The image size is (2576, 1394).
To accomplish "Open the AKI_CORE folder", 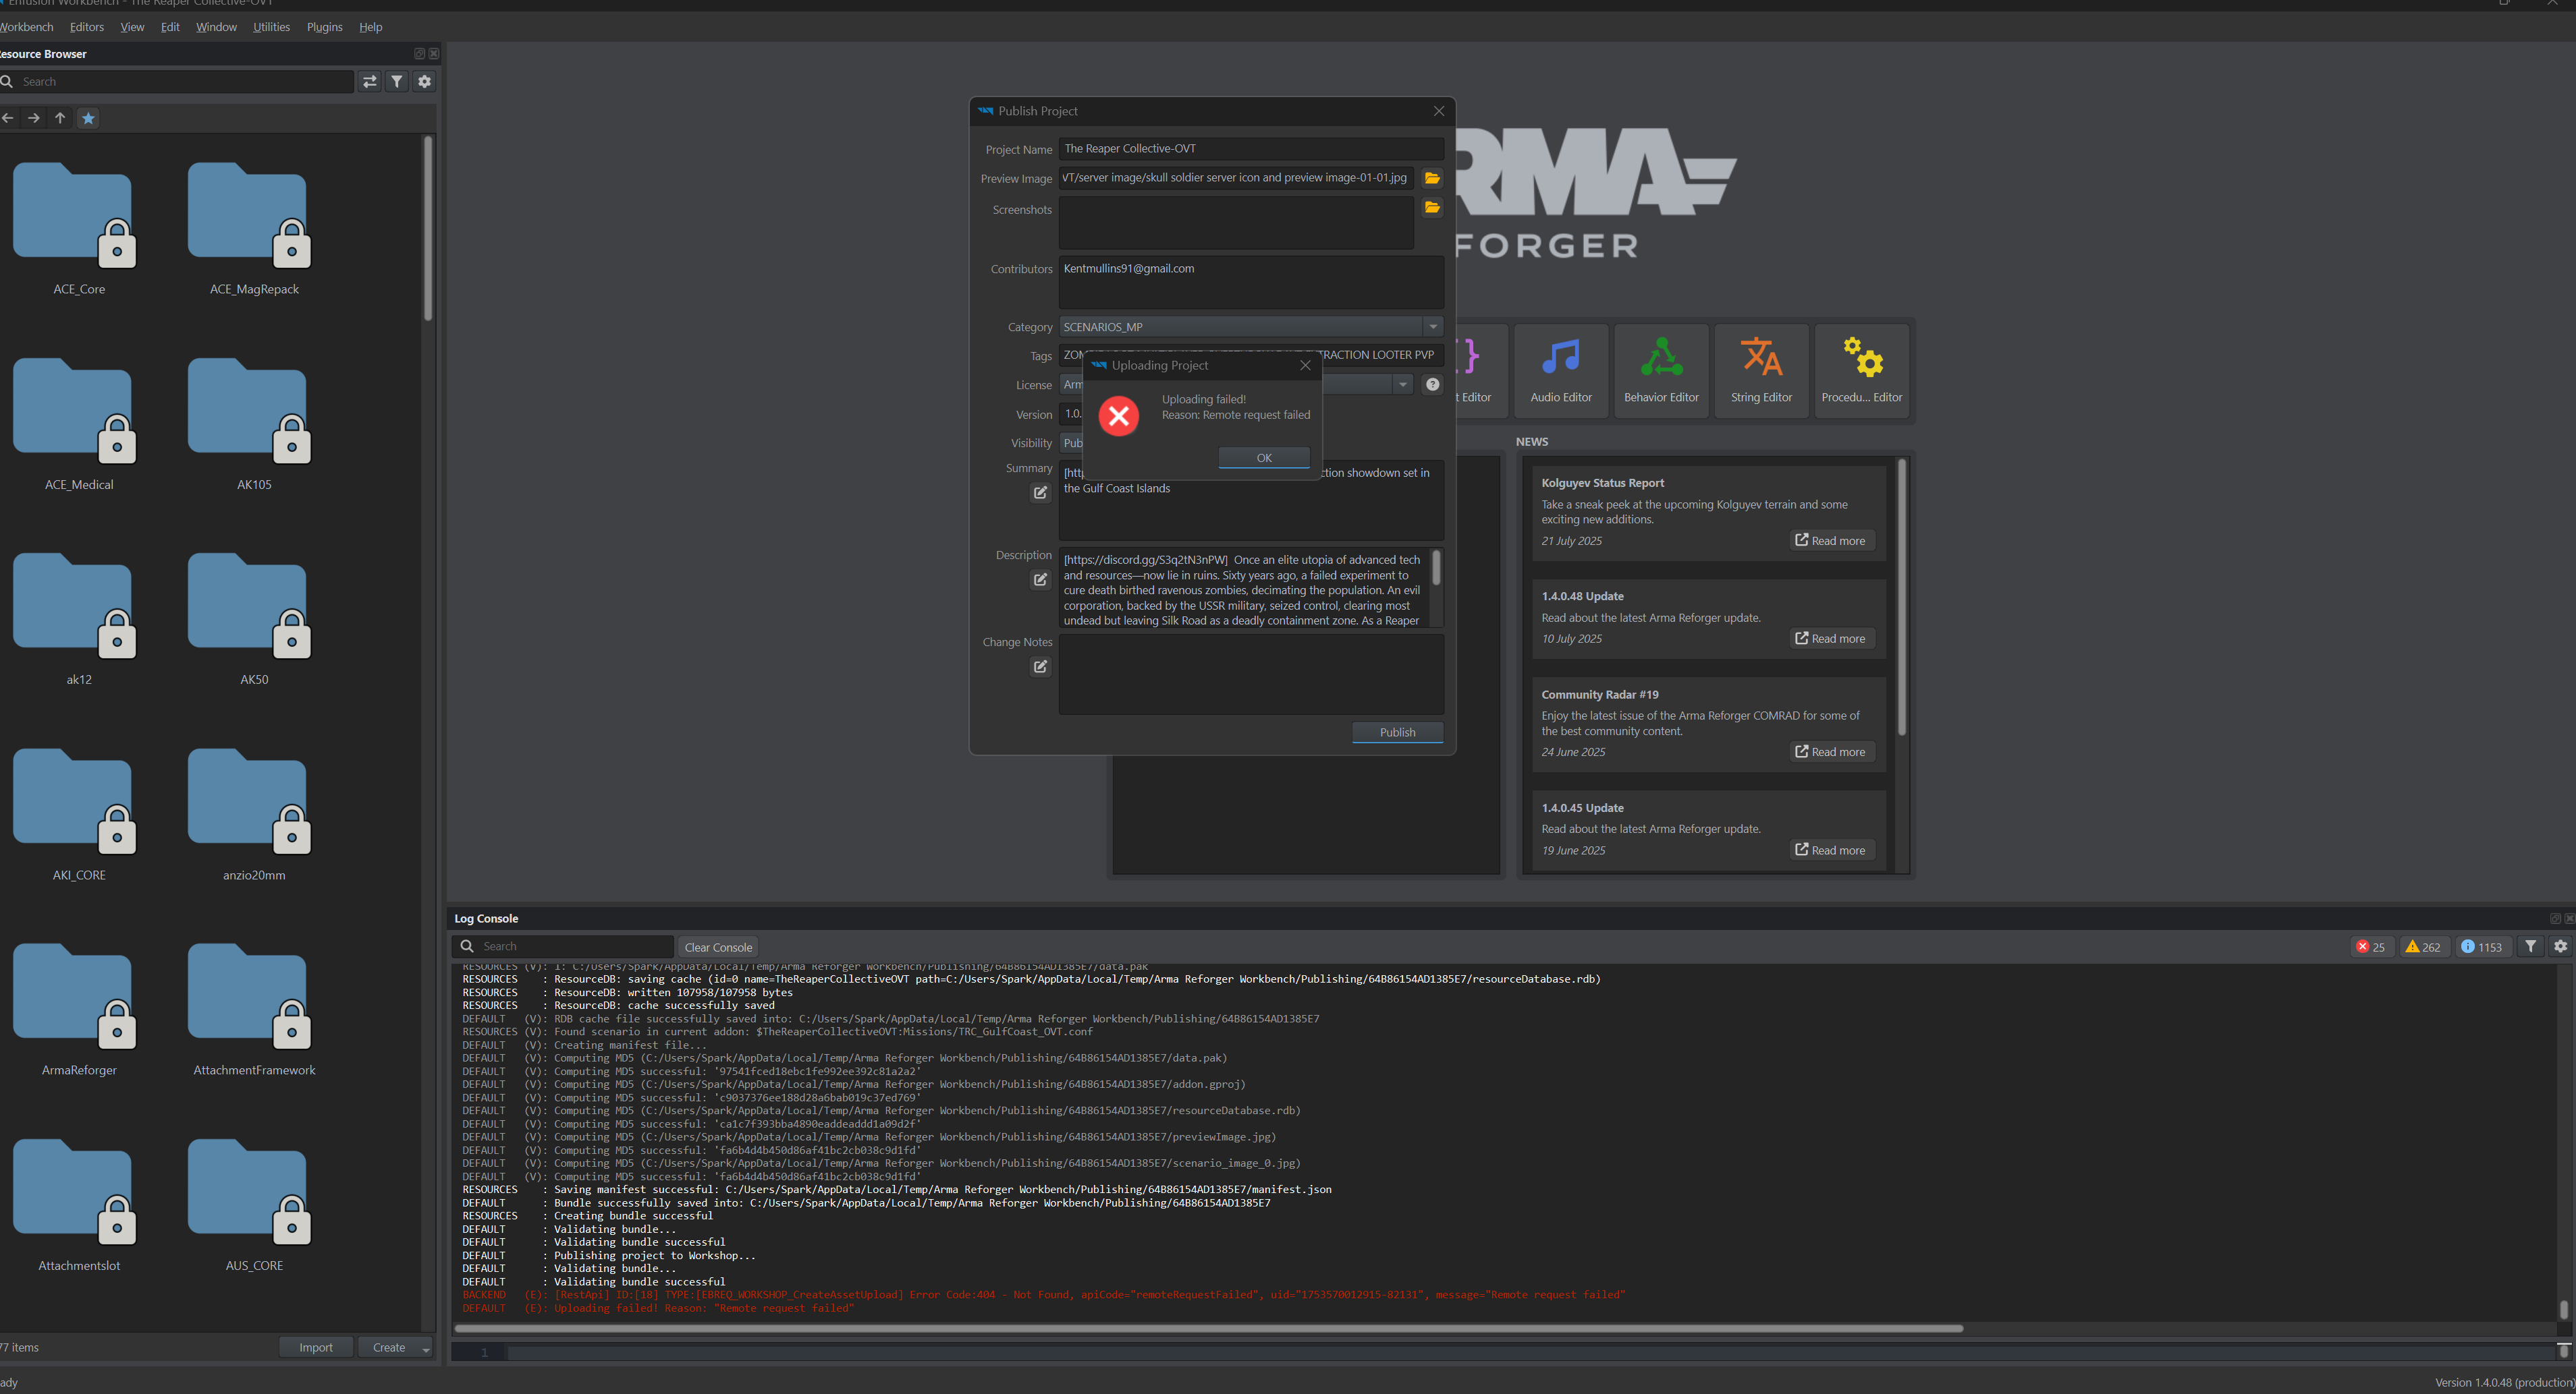I will pos(78,815).
